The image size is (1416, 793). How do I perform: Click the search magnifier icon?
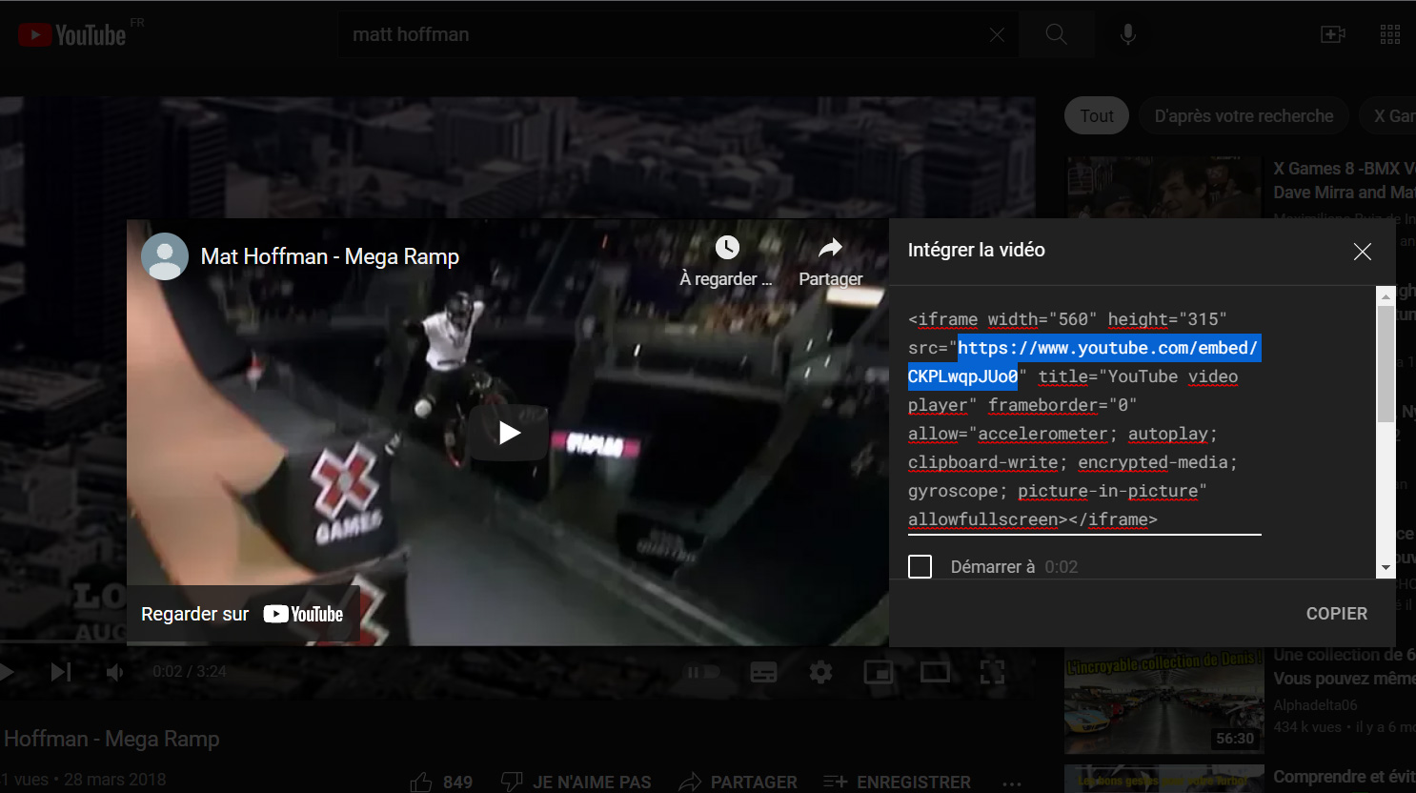[1056, 35]
